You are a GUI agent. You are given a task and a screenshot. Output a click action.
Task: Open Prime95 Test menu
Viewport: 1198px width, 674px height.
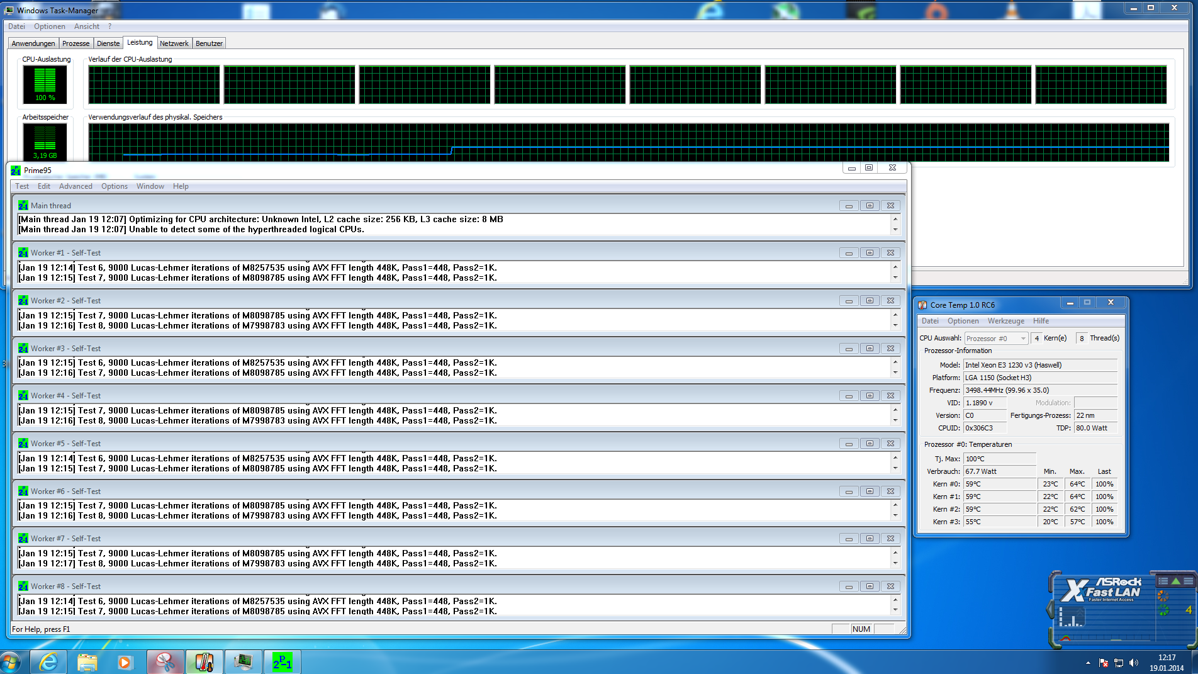[22, 186]
